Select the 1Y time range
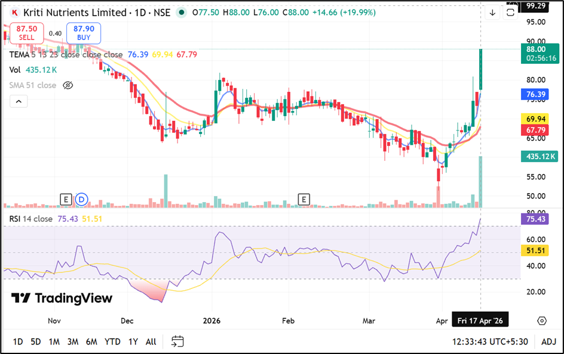The image size is (564, 354). [x=133, y=341]
